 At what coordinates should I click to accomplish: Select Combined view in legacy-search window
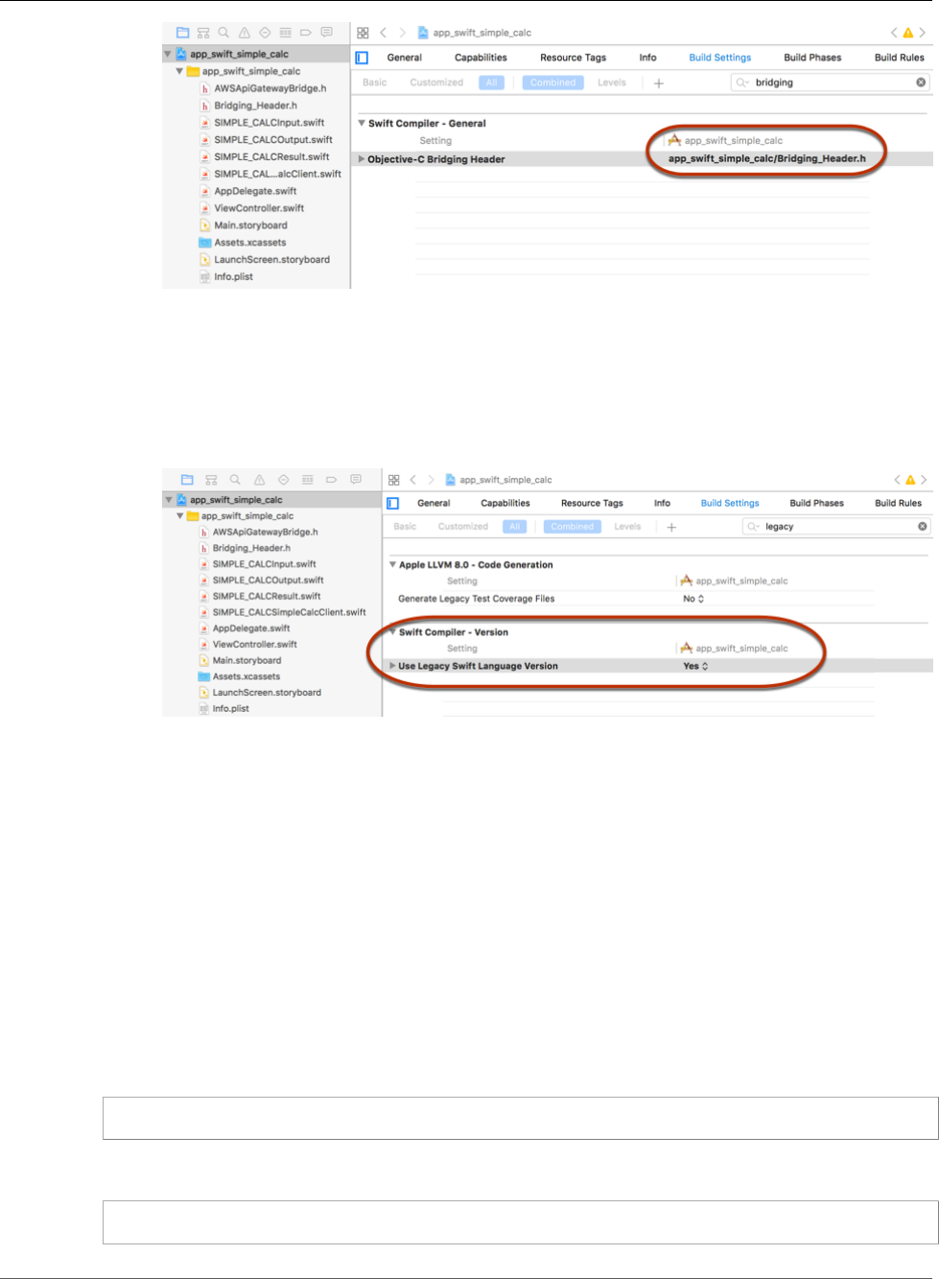pyautogui.click(x=573, y=527)
